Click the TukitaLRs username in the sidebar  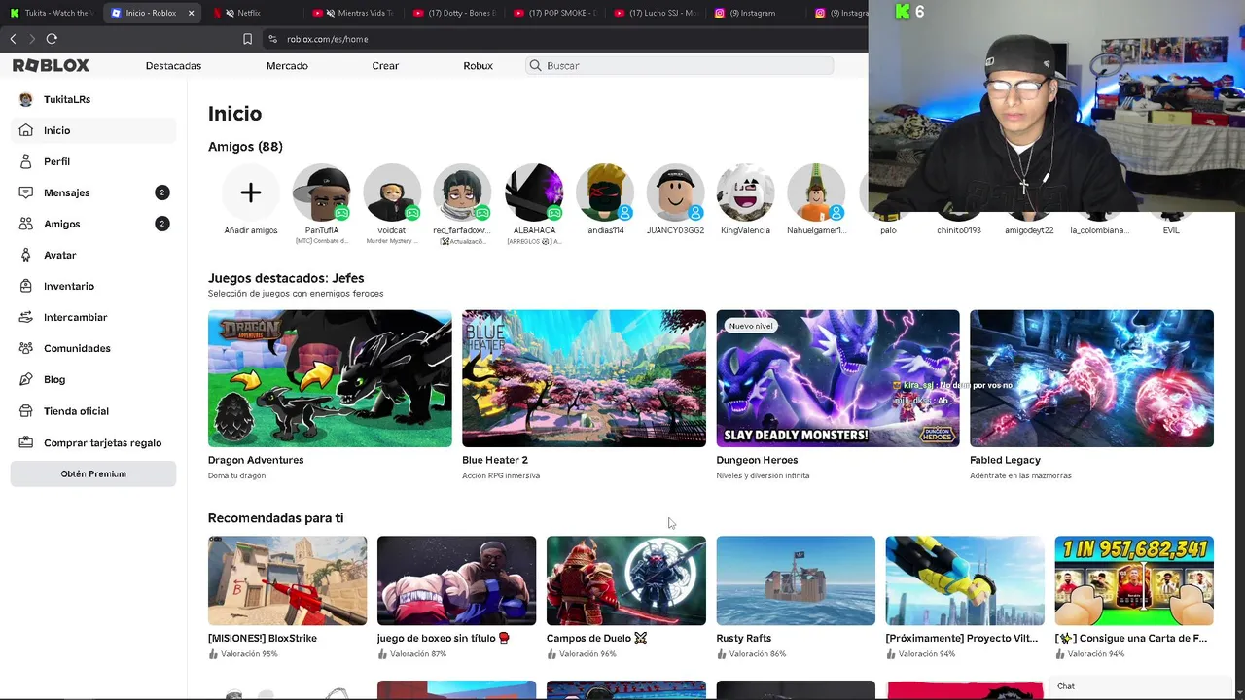[x=67, y=99]
